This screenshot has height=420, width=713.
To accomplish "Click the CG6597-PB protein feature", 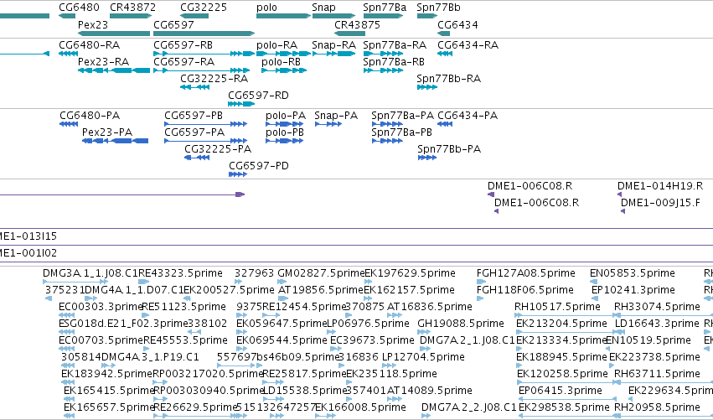I will click(x=205, y=124).
